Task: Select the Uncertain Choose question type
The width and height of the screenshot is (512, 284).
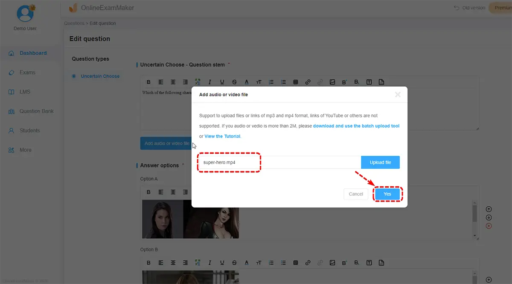Action: 100,76
